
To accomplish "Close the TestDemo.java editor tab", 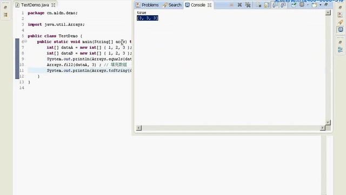I will [x=53, y=5].
